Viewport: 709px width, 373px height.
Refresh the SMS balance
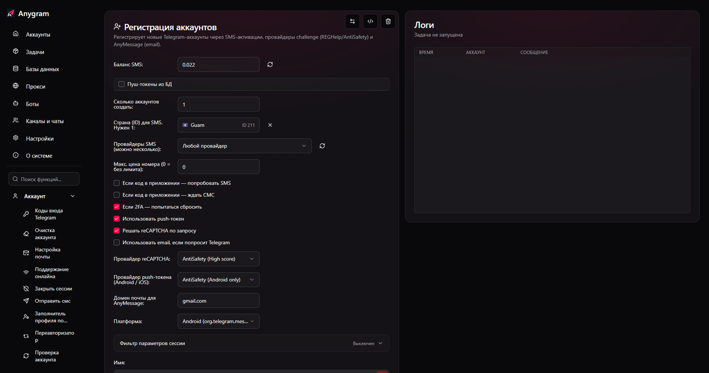pyautogui.click(x=270, y=65)
